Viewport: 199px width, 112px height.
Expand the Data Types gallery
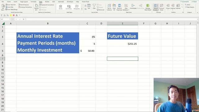pyautogui.click(x=82, y=9)
